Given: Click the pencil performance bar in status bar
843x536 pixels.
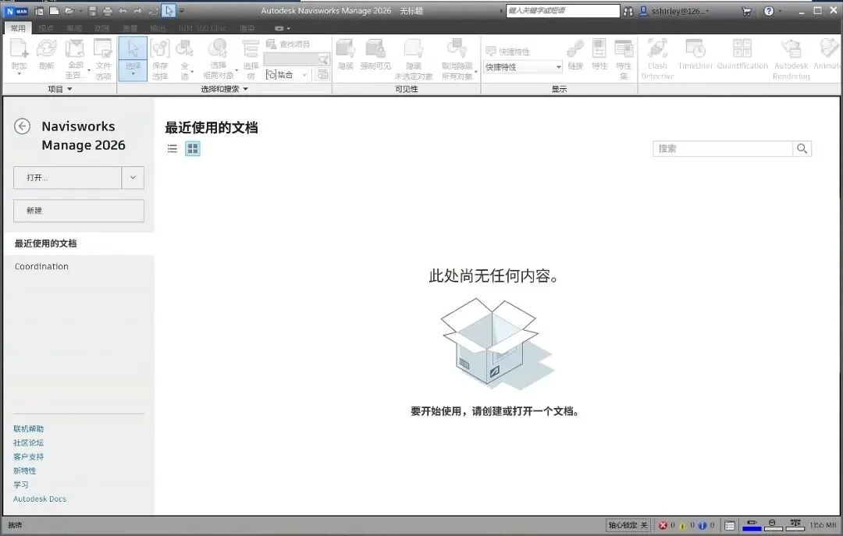Looking at the screenshot, I should click(x=752, y=525).
